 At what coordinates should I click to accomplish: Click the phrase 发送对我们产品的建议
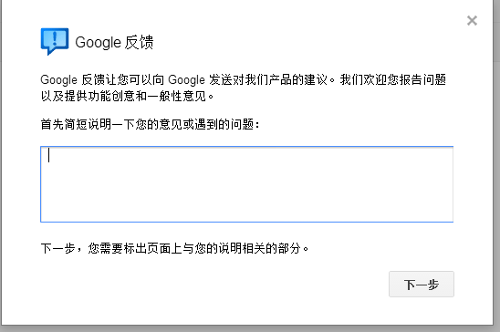coord(268,79)
